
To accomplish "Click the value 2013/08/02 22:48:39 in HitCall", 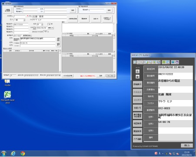I will (x=171, y=67).
